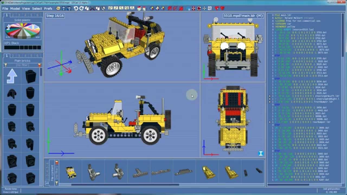Click last small black swatch in row
Viewport: 347px width, 195px height.
(39, 48)
